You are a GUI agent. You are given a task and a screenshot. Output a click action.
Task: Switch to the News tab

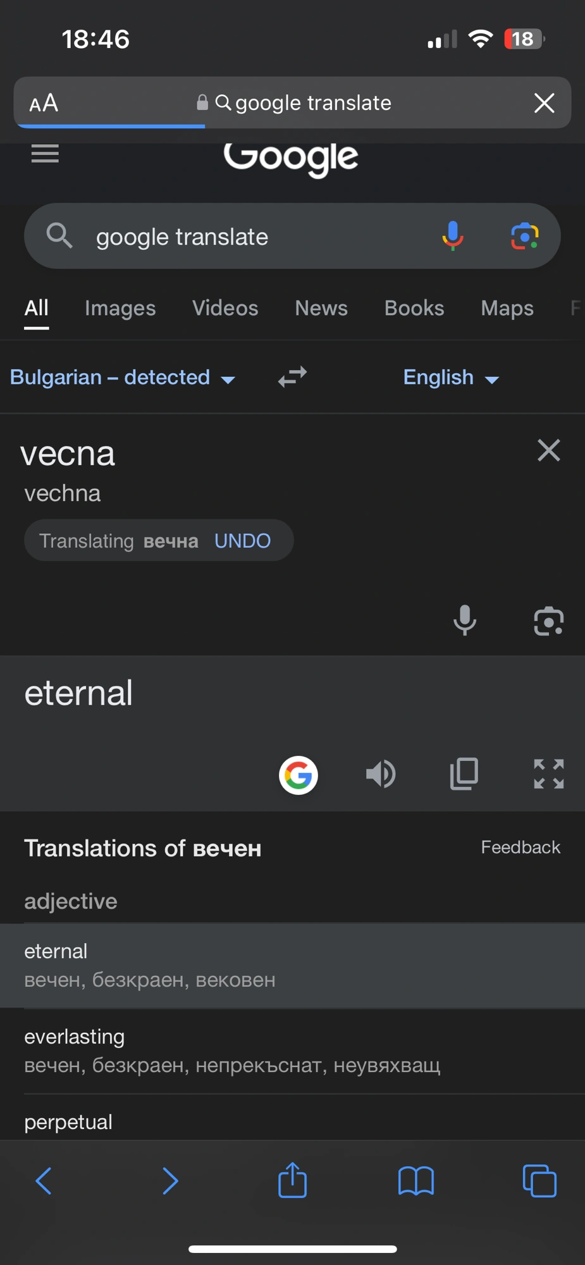point(321,308)
